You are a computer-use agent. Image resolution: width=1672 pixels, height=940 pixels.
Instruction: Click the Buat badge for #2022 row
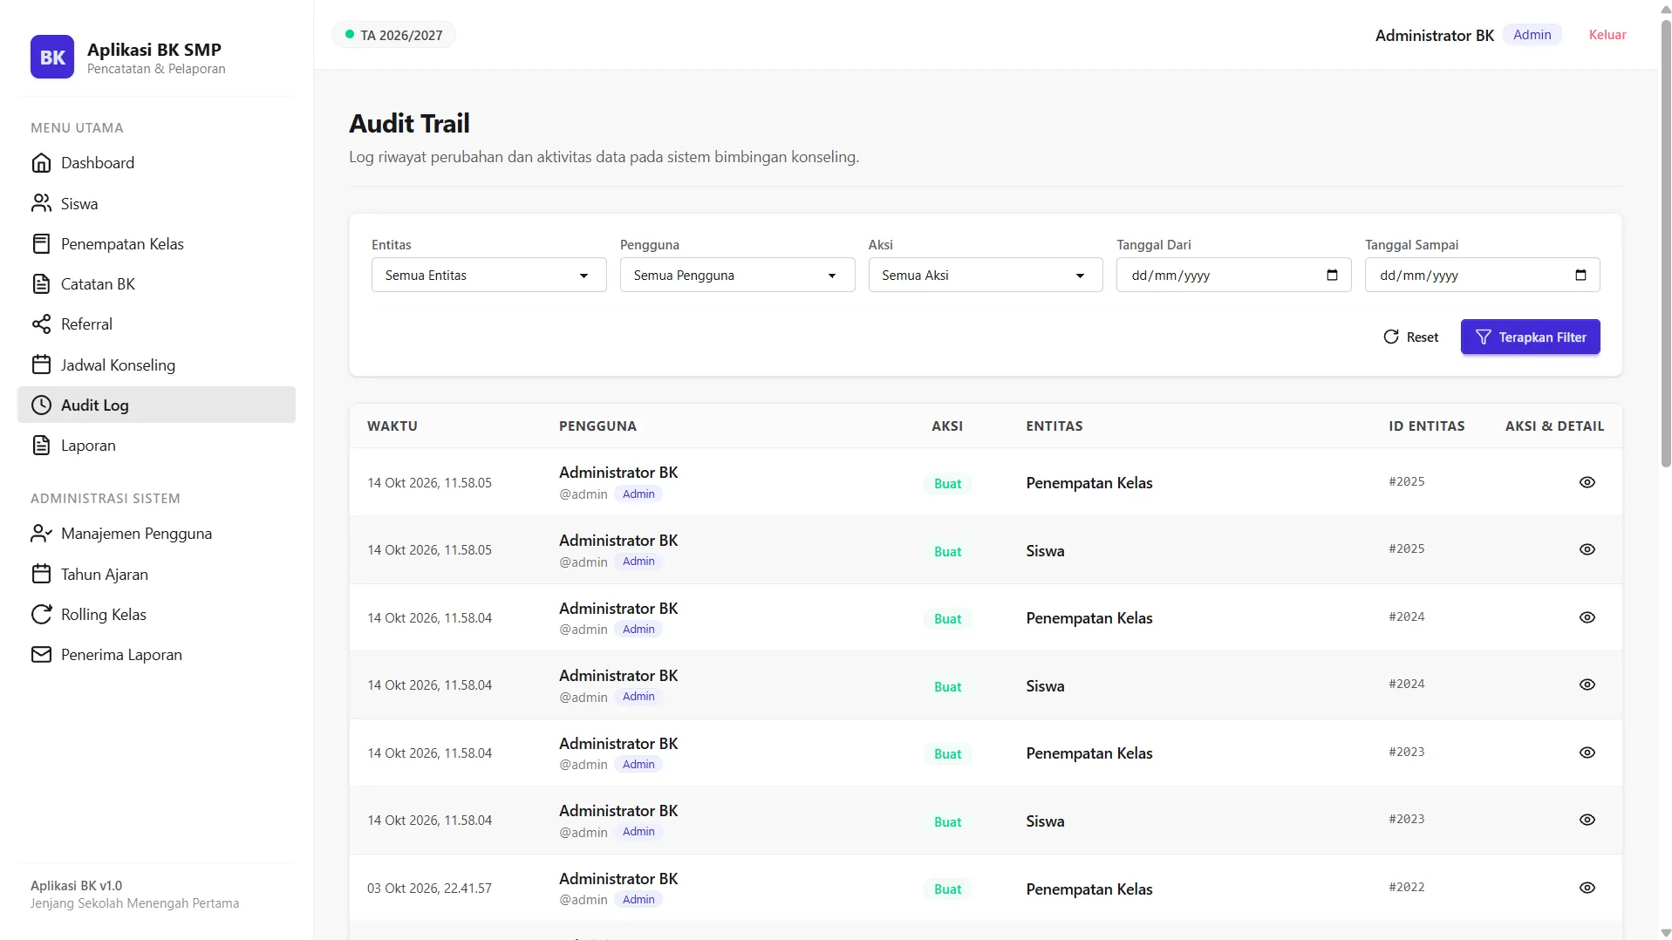click(x=947, y=889)
